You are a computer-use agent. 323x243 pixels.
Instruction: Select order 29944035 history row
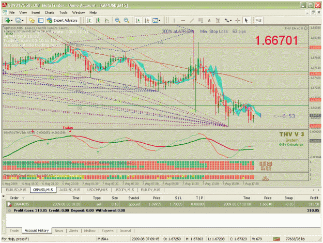point(163,204)
